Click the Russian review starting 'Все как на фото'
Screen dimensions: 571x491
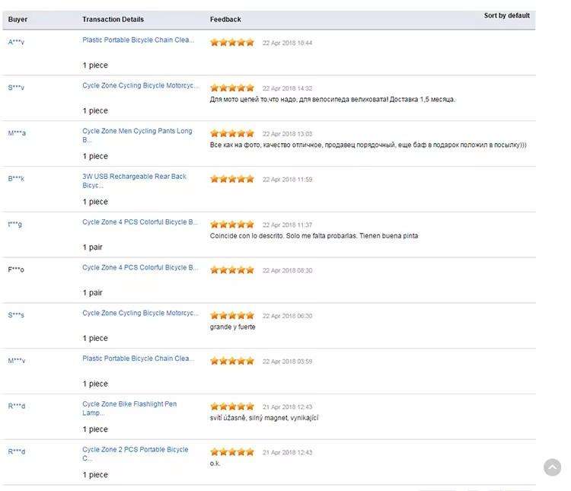coord(368,145)
